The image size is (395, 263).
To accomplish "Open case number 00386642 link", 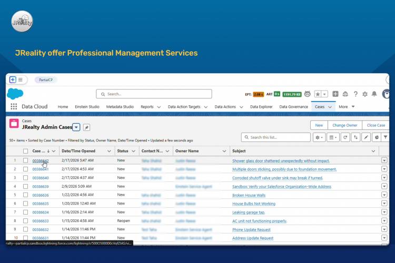I will 41,161.
